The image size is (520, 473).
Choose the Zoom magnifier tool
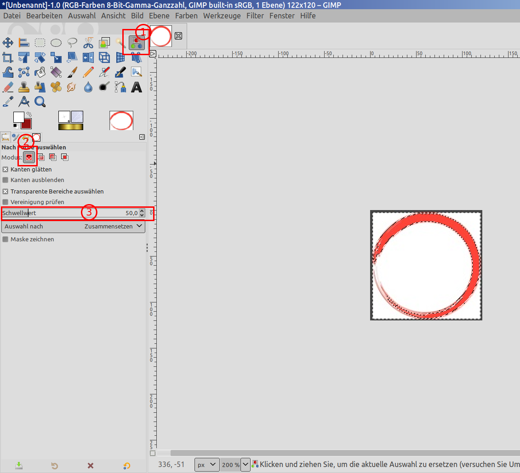(40, 102)
